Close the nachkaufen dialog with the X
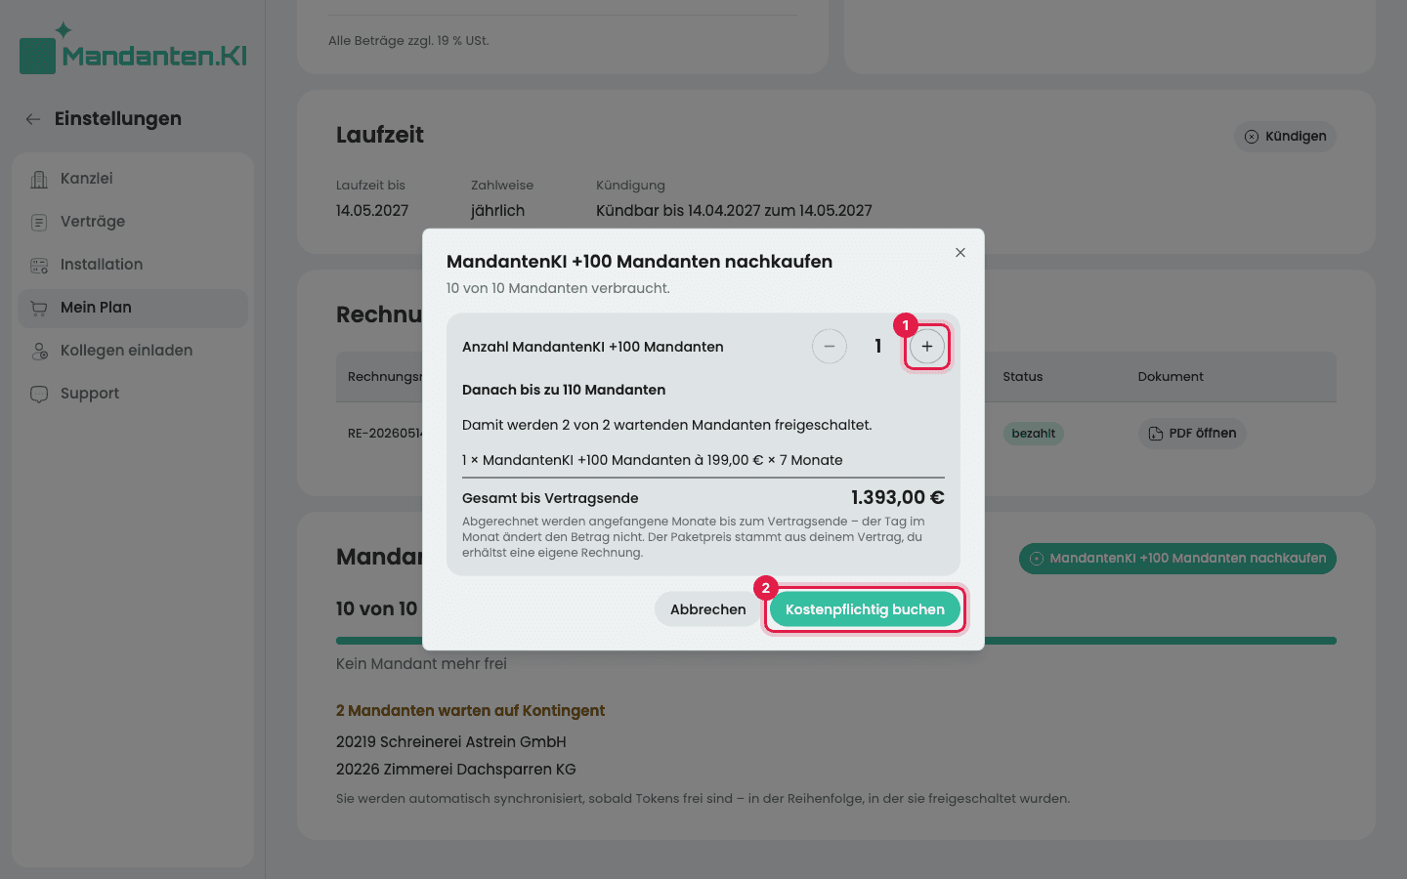The image size is (1407, 879). click(x=960, y=253)
